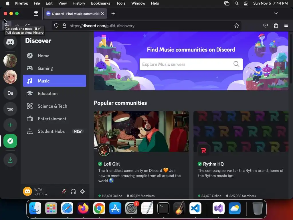Open the History menu
The width and height of the screenshot is (293, 220).
click(79, 3)
